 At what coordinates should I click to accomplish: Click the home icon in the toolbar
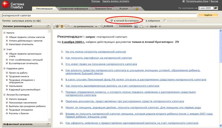coord(57,27)
